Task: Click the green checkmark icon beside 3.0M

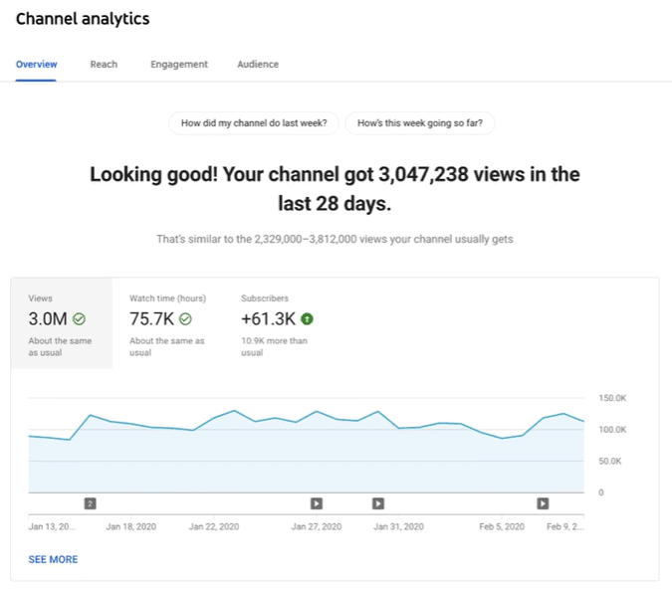Action: [x=79, y=319]
